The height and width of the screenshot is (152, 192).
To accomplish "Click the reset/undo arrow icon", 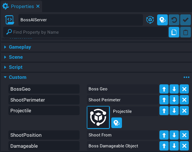I will [x=174, y=20].
